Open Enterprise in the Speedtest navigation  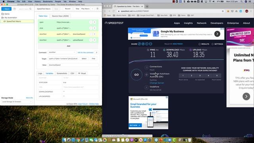click(x=233, y=23)
